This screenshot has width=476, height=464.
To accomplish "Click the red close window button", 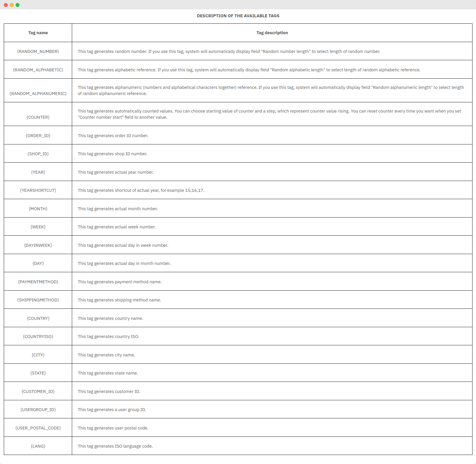I will [6, 5].
